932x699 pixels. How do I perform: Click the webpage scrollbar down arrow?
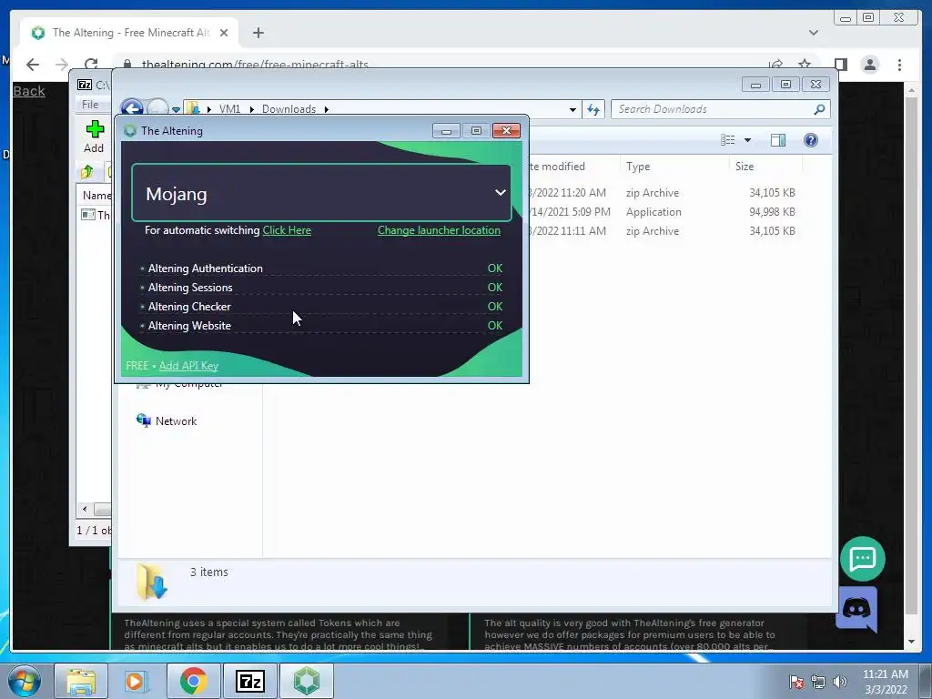coord(912,642)
